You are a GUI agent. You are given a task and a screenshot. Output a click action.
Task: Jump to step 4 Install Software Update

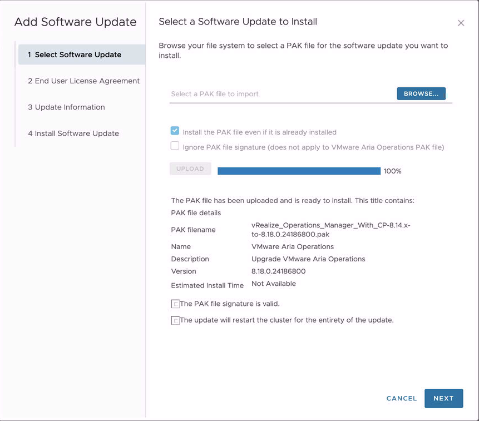coord(73,133)
